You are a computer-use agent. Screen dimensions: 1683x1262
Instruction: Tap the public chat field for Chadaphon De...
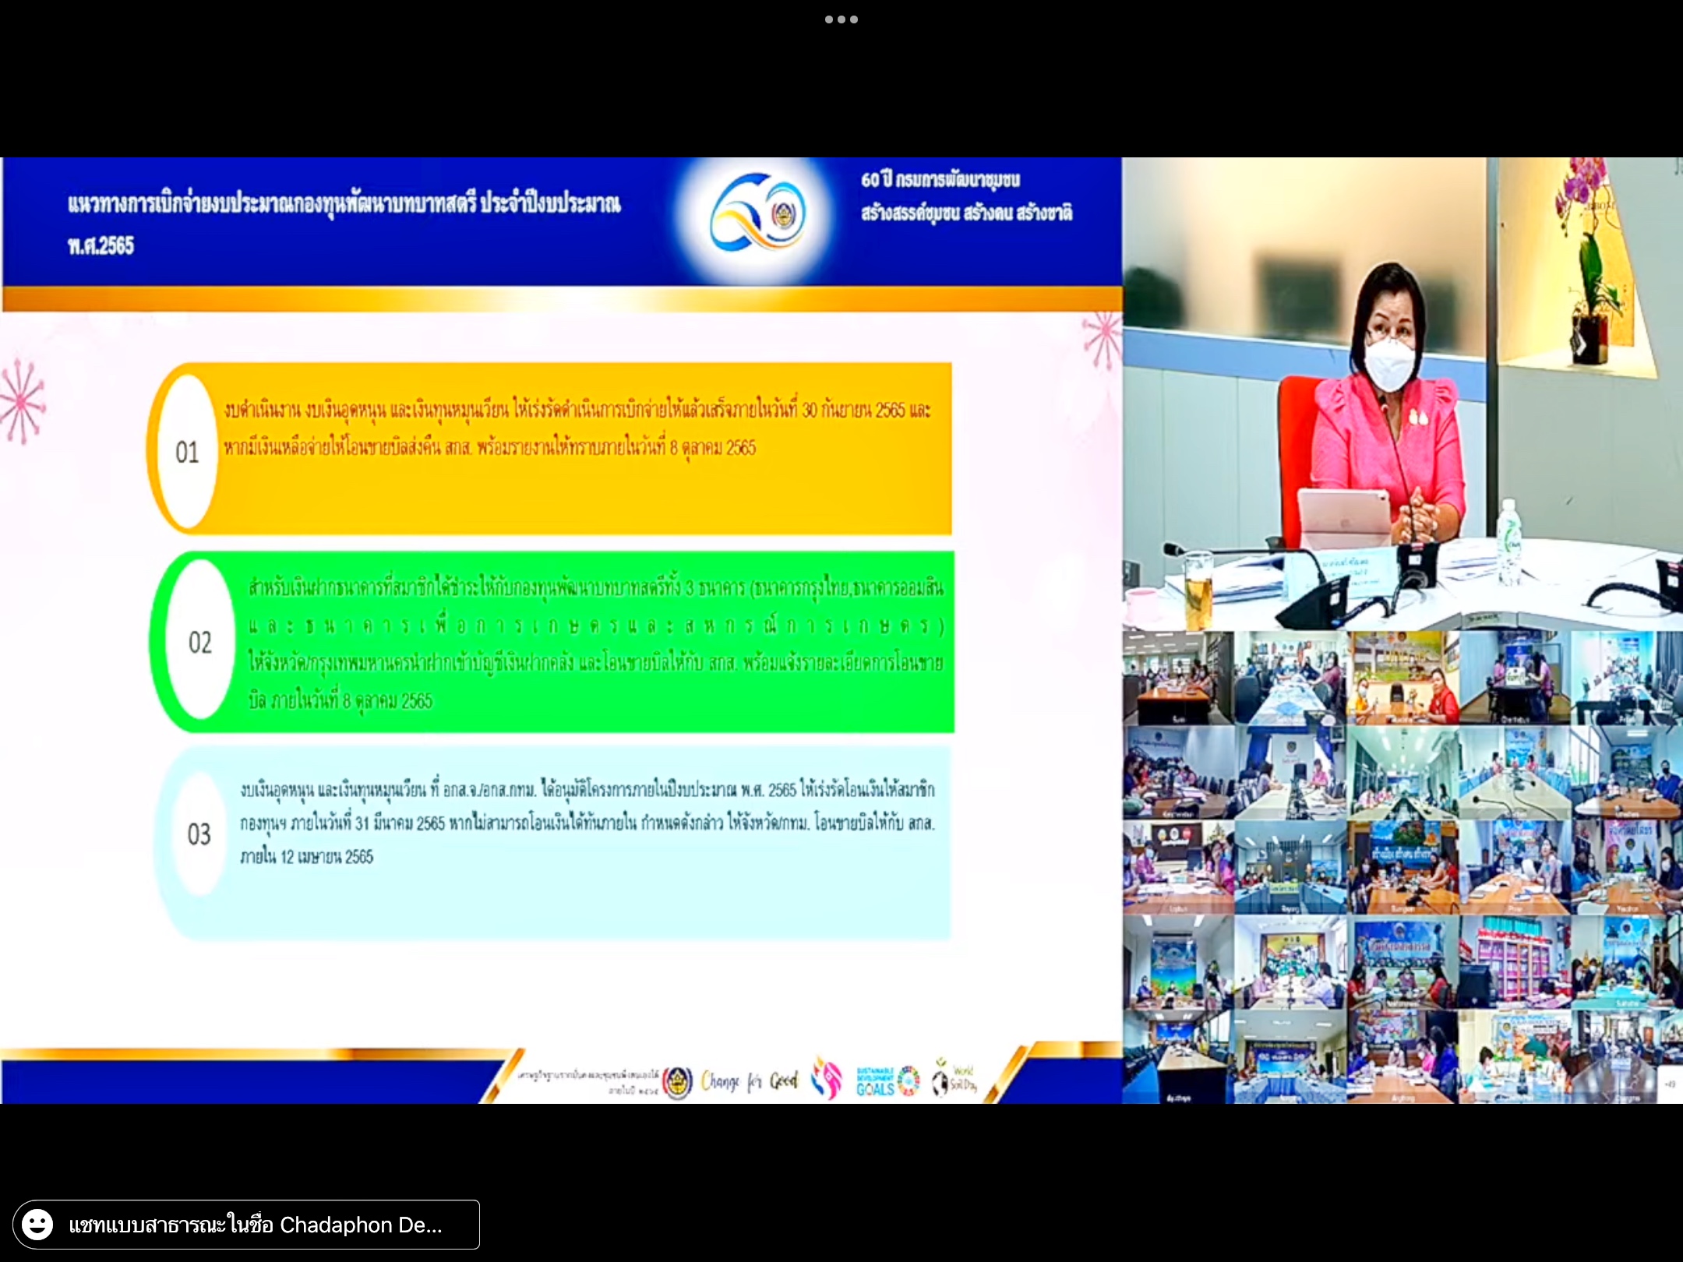tap(246, 1225)
